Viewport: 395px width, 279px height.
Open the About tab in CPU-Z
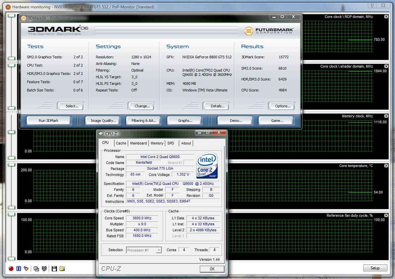[x=186, y=143]
